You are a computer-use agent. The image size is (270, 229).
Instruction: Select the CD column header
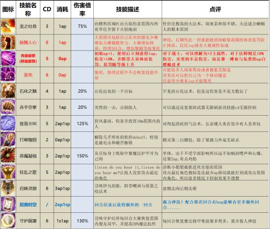pyautogui.click(x=47, y=9)
